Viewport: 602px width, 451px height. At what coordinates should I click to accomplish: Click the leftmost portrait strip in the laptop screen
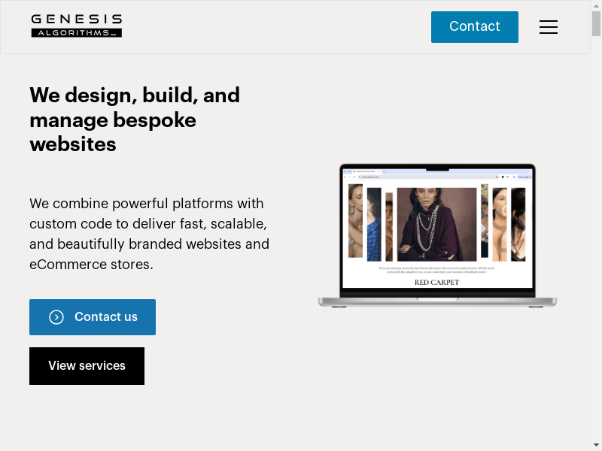[355, 221]
